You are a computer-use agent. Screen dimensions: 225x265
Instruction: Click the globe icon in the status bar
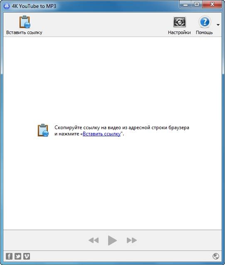click(216, 256)
